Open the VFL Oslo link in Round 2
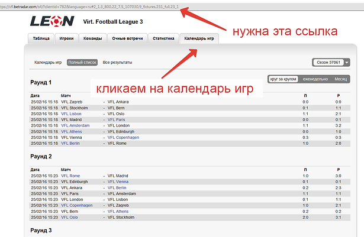Viewport: 364px width, 237px height. click(x=70, y=217)
